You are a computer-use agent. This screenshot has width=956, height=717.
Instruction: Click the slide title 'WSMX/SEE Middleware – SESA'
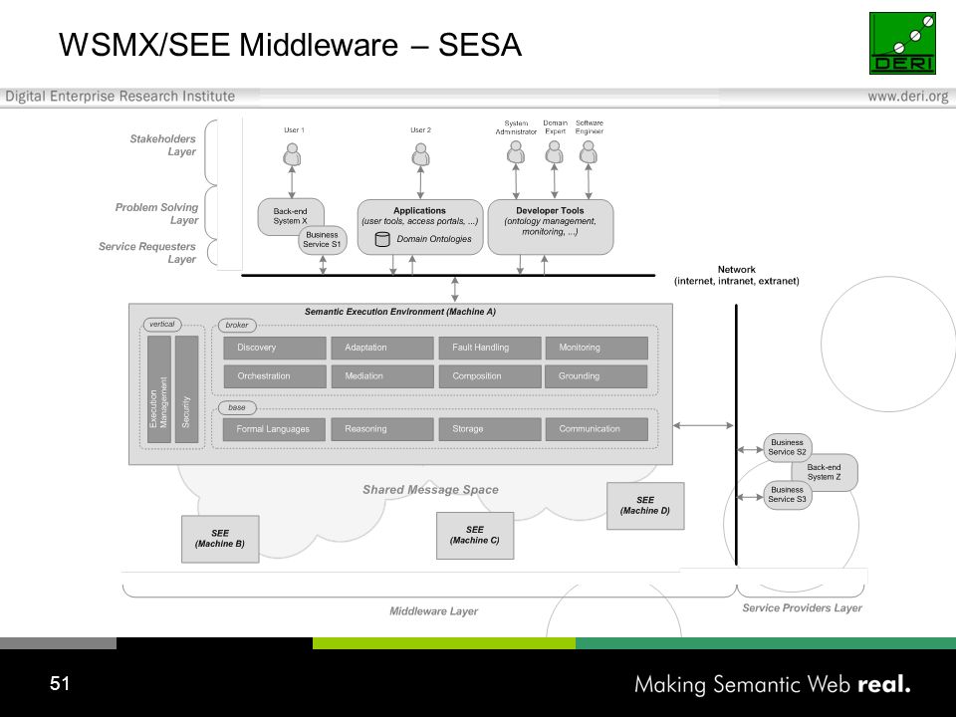(x=290, y=45)
